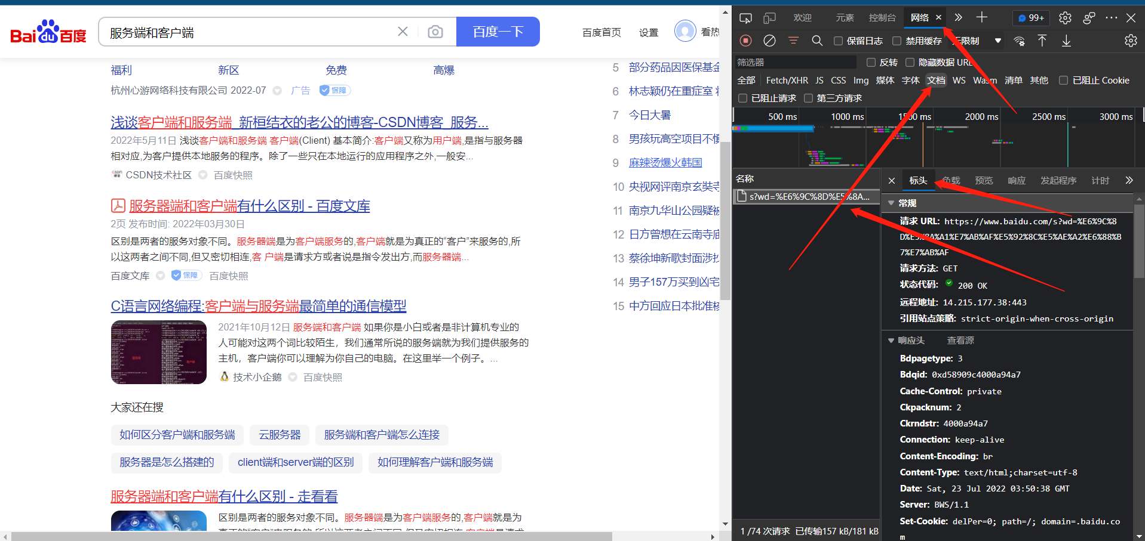Filter requests by Fetch/XHR

(x=787, y=80)
